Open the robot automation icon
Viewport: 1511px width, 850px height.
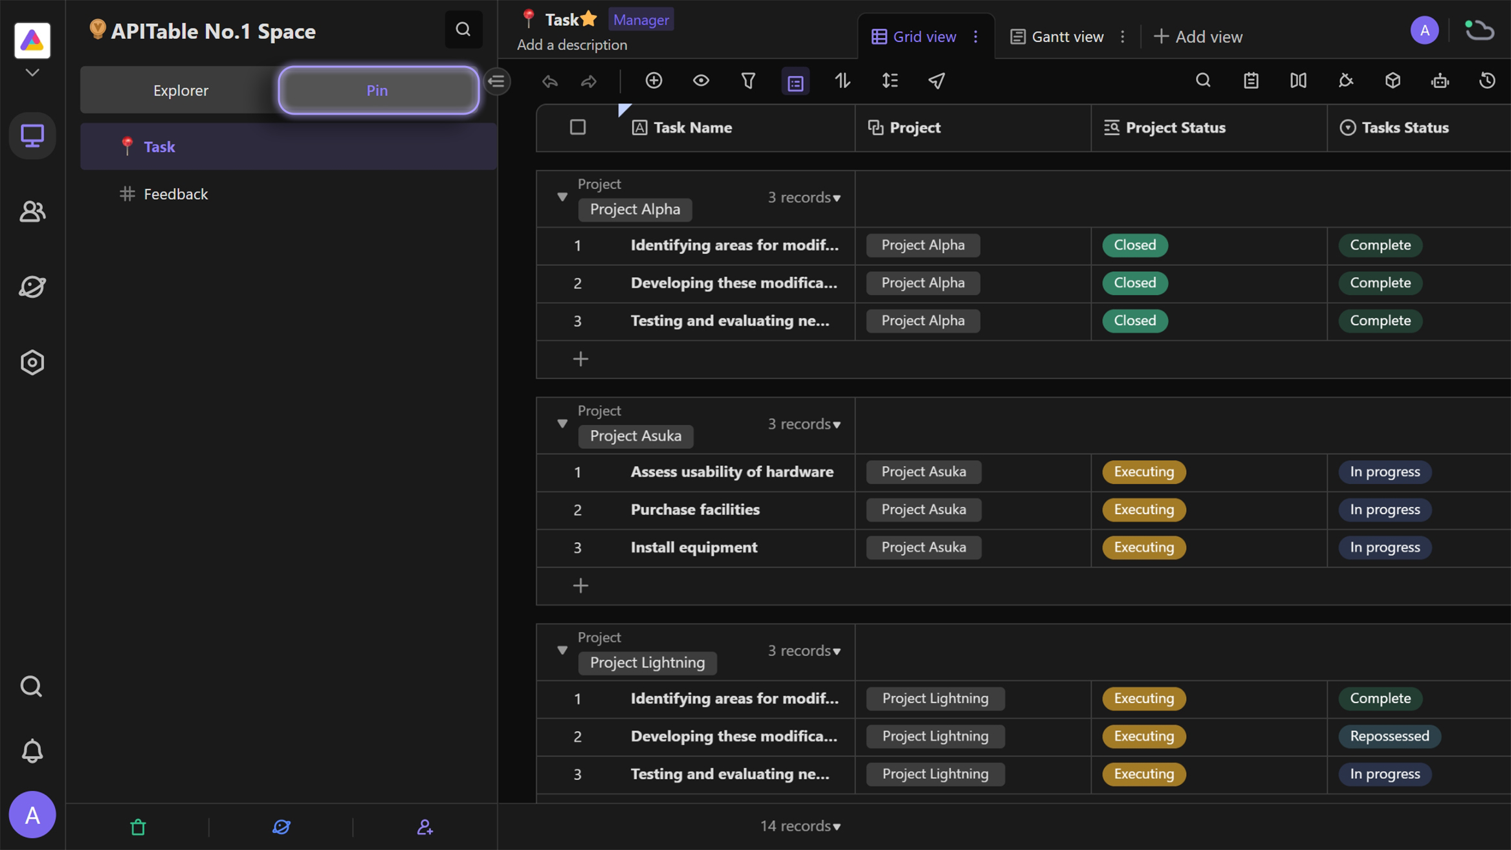click(1440, 80)
